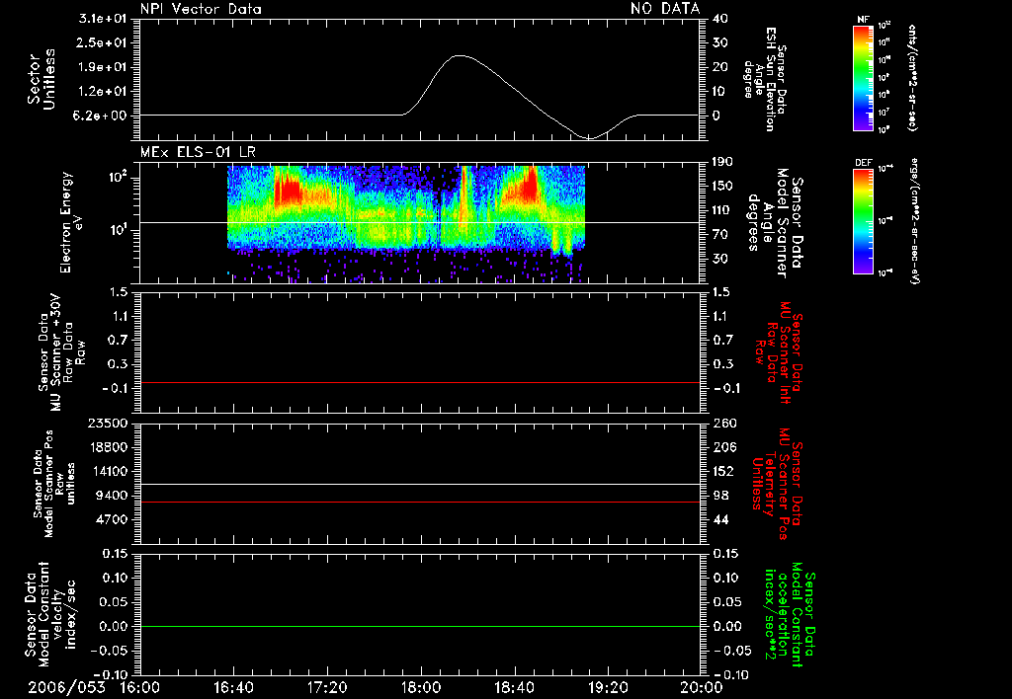Click the 17:20 time axis label
This screenshot has width=1012, height=699.
(327, 687)
